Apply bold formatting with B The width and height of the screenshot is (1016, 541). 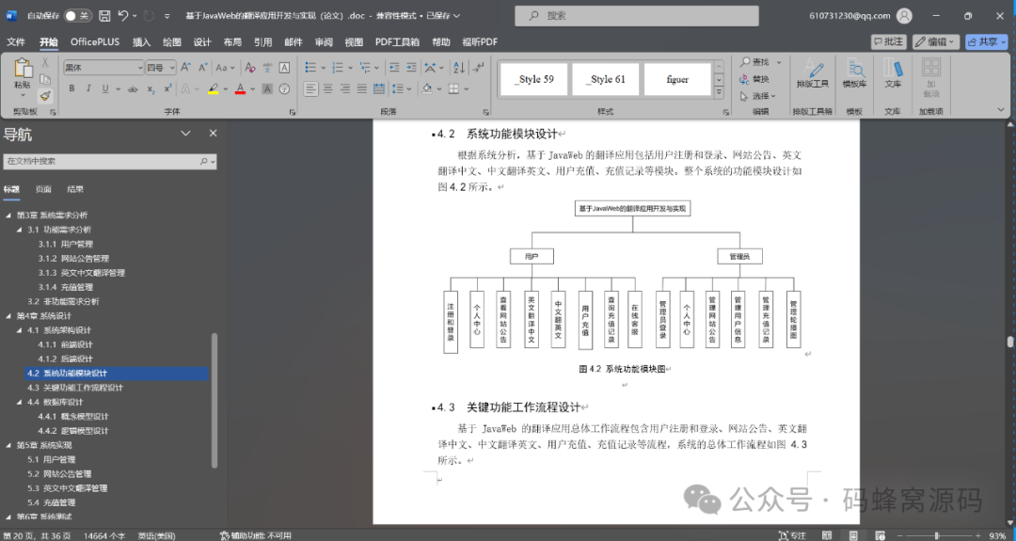(x=71, y=88)
